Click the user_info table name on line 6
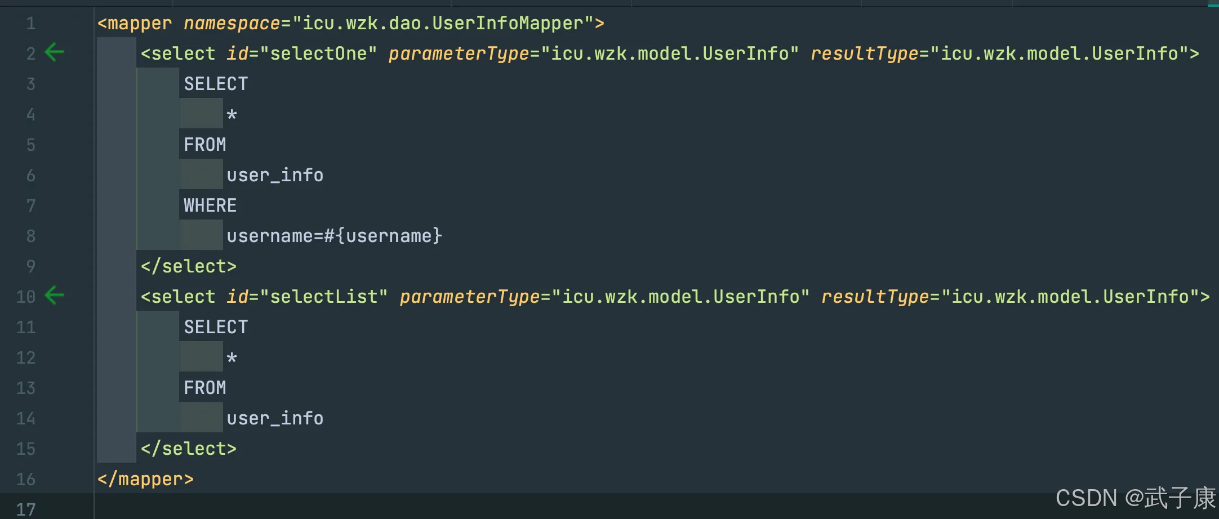This screenshot has height=519, width=1219. 275,175
